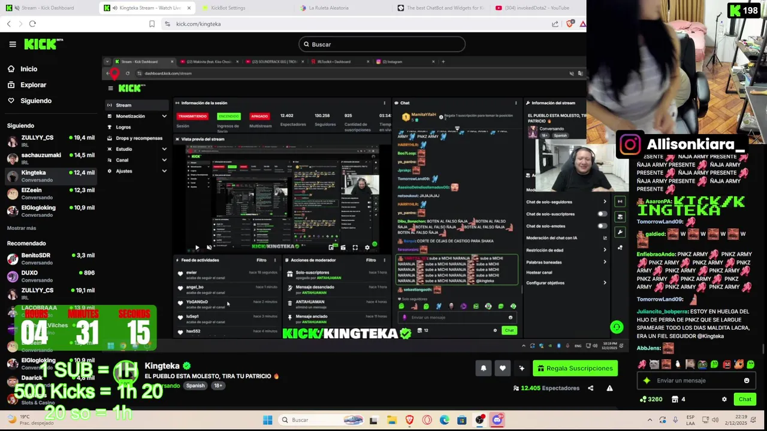767x431 pixels.
Task: Toggle Chat de solo-suscriptores switch
Action: (602, 214)
